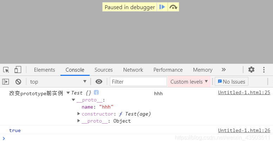
Task: Open the customize DevTools kebab menu
Action: click(264, 70)
